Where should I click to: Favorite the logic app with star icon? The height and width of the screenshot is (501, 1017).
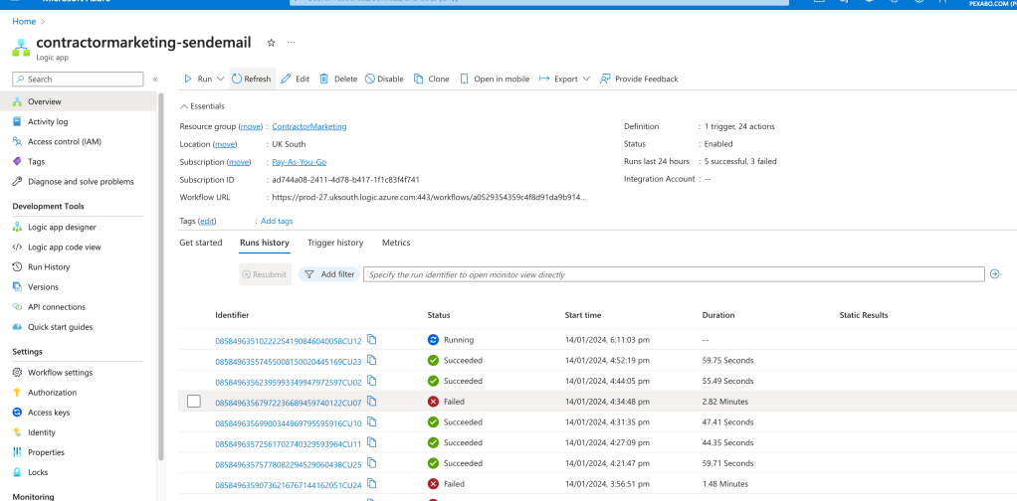(271, 43)
